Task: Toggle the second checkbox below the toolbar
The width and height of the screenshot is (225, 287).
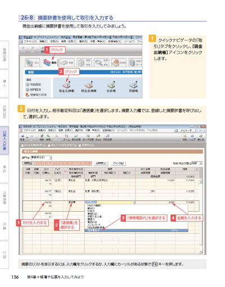Action: point(49,145)
